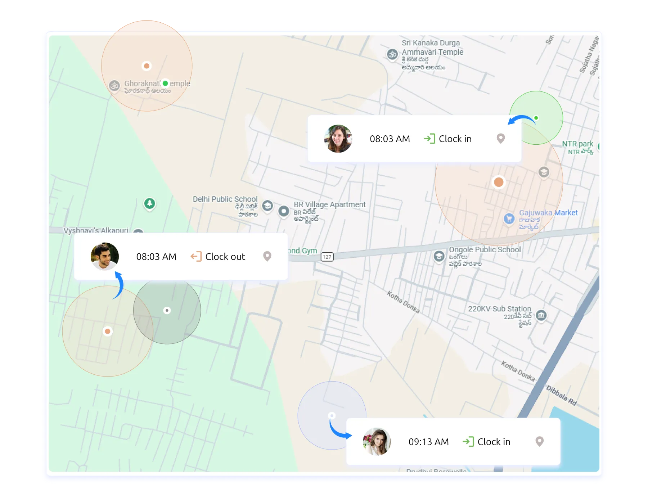Click the tree icon near Vyshnavi's Alkapuri
The width and height of the screenshot is (648, 496).
(149, 204)
